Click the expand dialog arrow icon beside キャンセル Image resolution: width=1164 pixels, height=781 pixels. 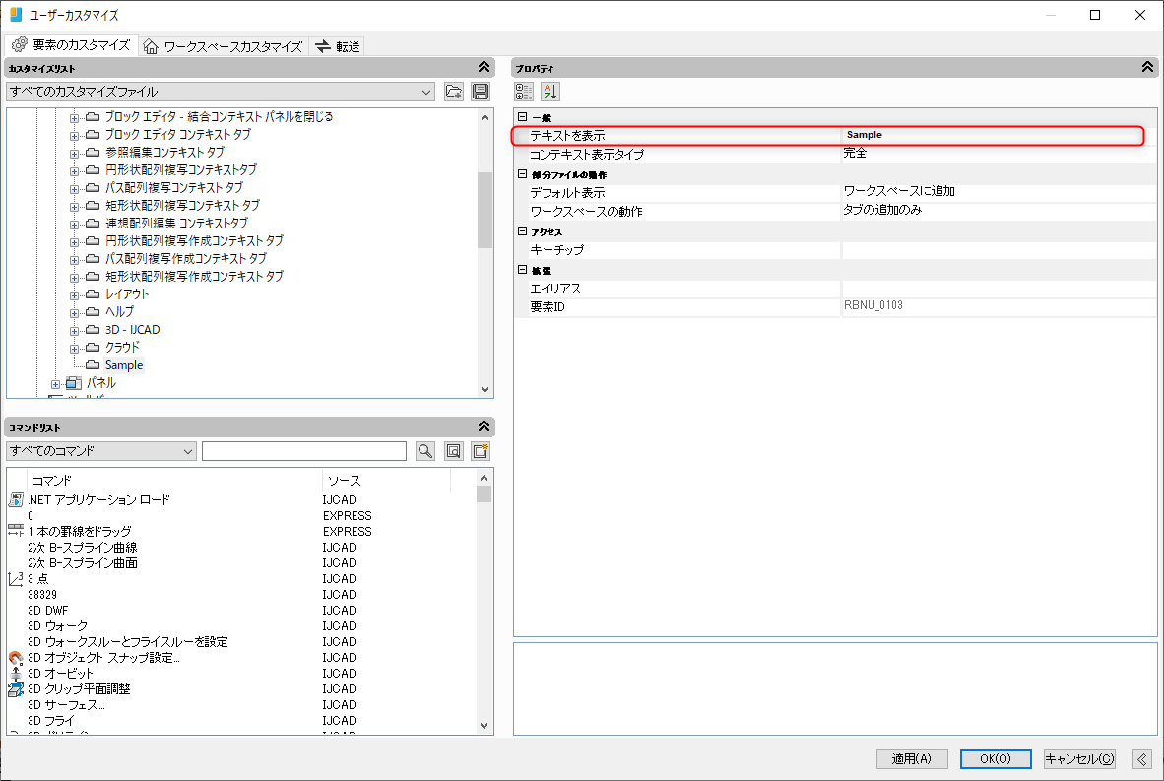[1141, 759]
